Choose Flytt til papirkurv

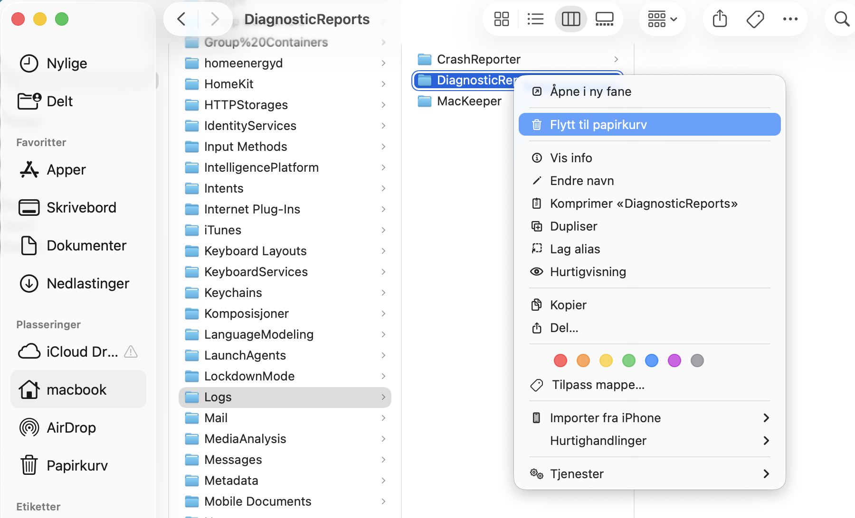649,124
